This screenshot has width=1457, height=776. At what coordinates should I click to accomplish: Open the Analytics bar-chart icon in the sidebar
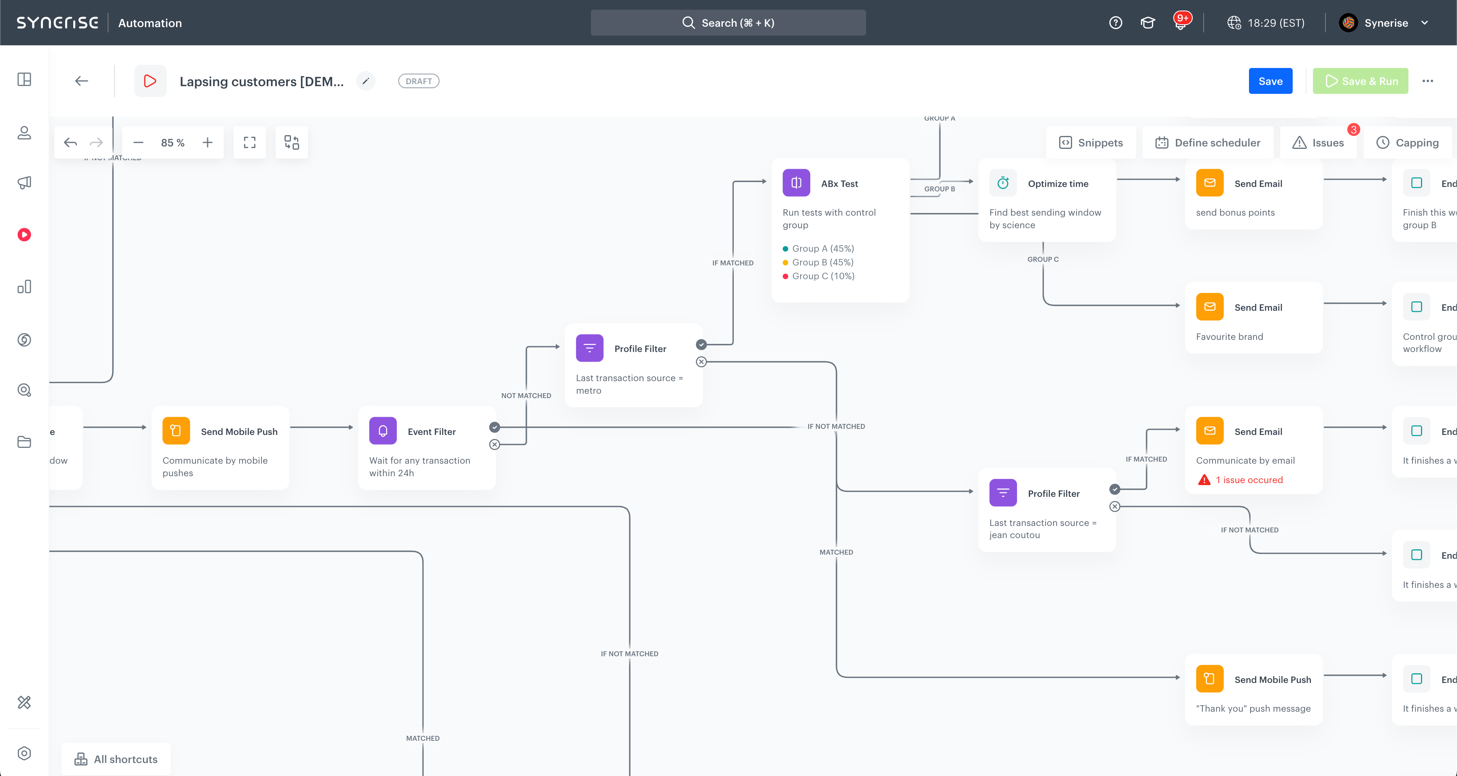(24, 286)
